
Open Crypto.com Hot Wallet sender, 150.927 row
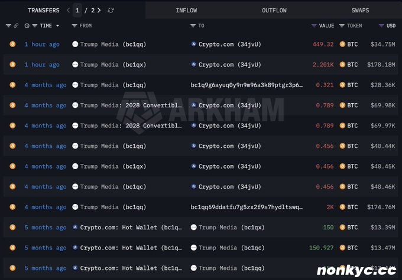click(x=131, y=248)
